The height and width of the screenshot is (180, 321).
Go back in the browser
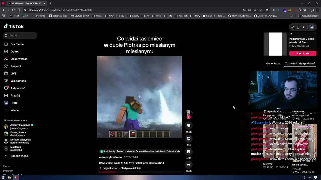click(x=4, y=10)
